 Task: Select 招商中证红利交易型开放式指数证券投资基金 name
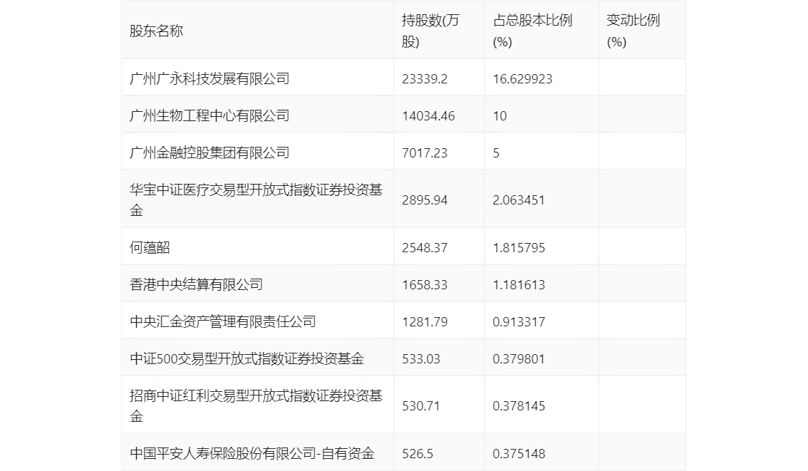tap(256, 405)
